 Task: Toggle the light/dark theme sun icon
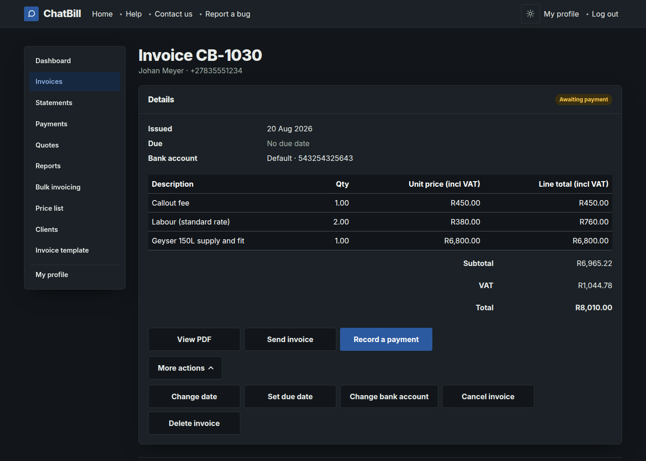[531, 14]
